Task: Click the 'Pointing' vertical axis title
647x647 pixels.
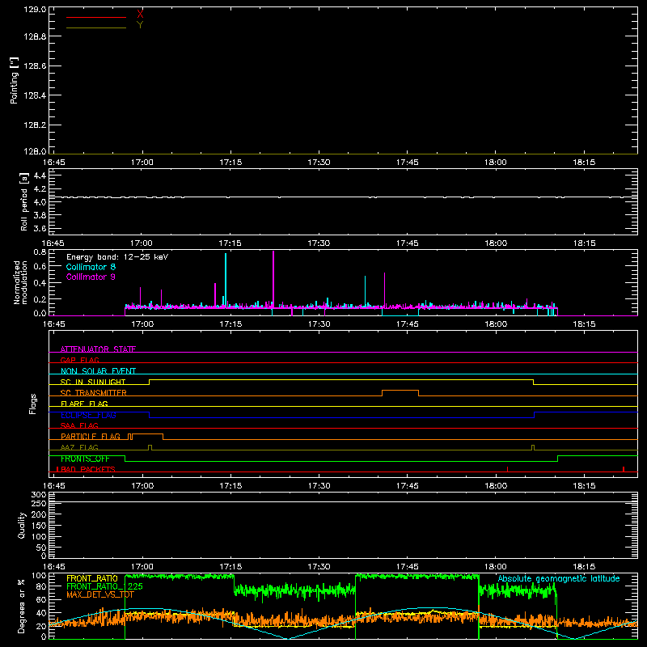Action: pyautogui.click(x=15, y=80)
